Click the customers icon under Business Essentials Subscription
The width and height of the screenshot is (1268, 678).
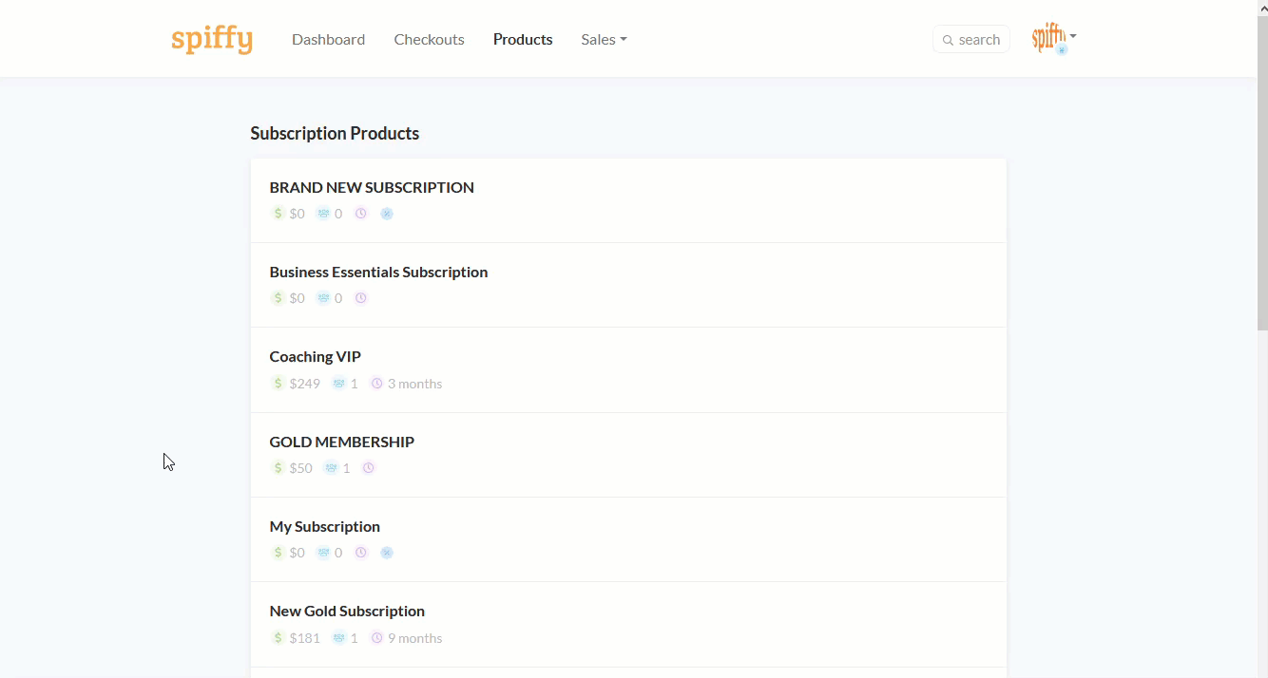pos(323,298)
